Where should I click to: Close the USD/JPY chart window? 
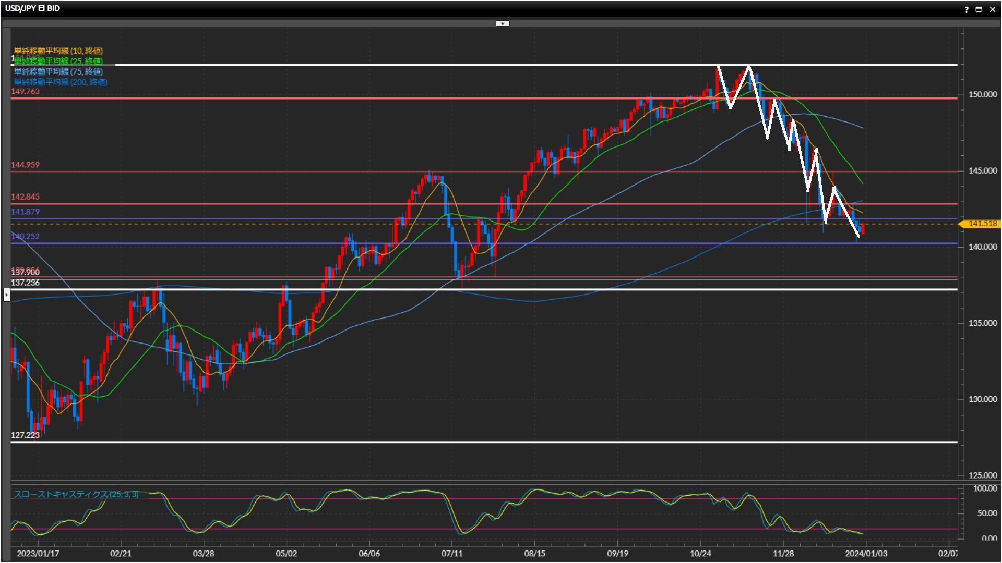coord(992,9)
